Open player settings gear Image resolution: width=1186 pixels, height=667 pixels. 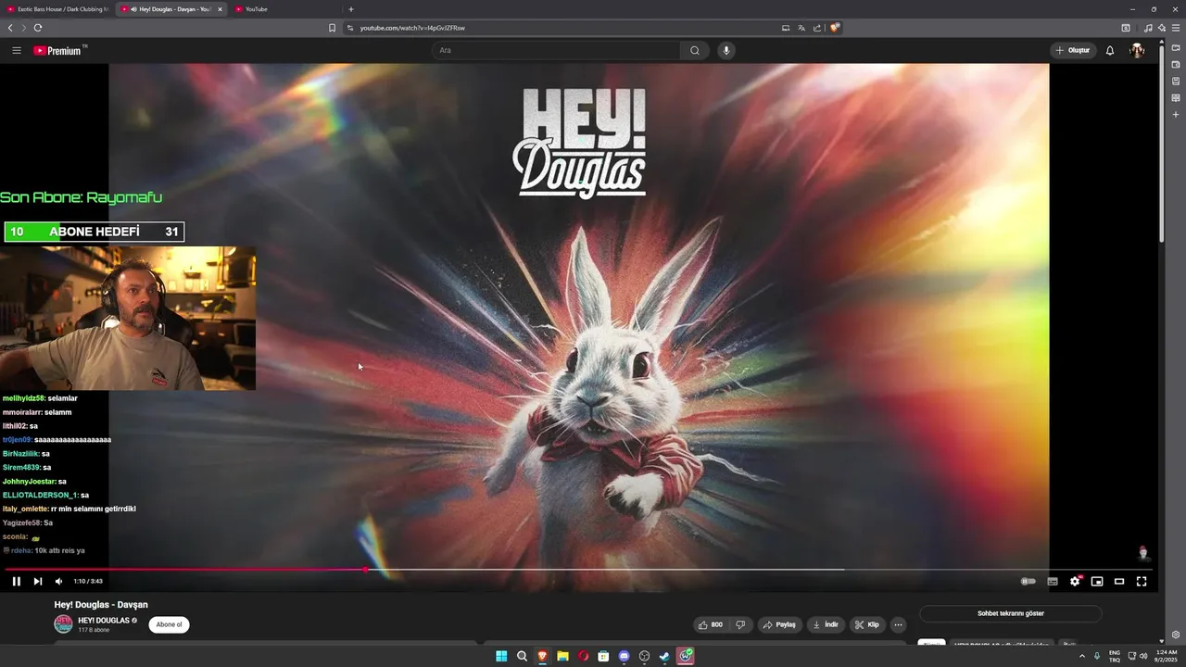tap(1075, 582)
